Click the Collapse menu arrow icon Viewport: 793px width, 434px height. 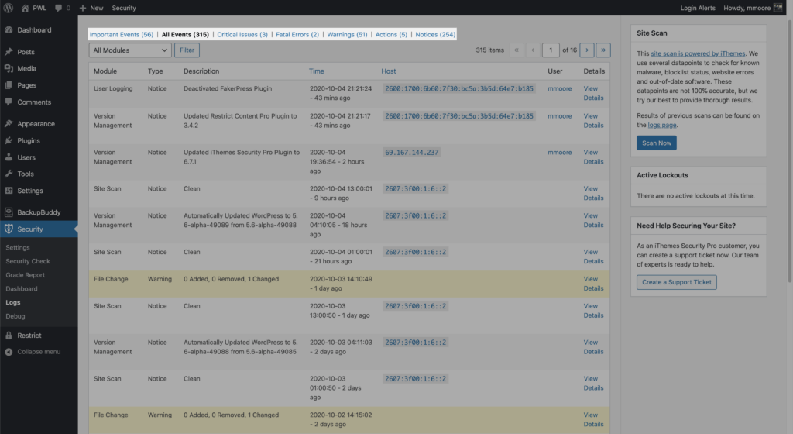tap(9, 352)
